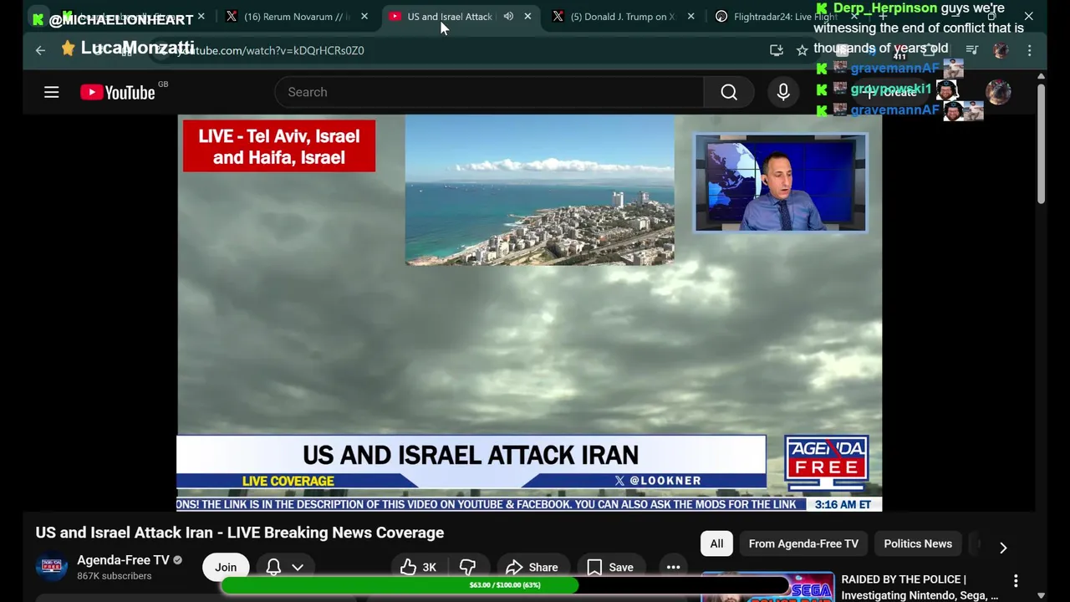Open the browser profile avatar

pyautogui.click(x=1001, y=50)
